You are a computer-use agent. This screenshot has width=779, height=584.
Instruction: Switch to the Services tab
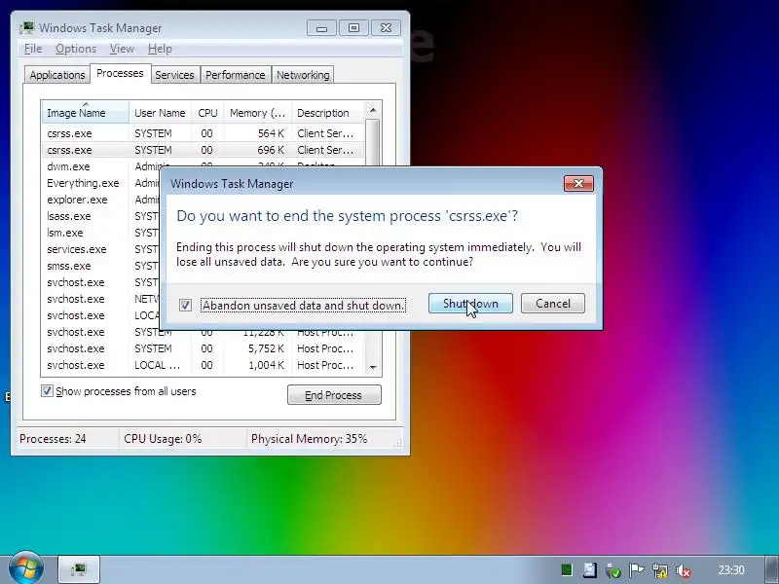[174, 75]
